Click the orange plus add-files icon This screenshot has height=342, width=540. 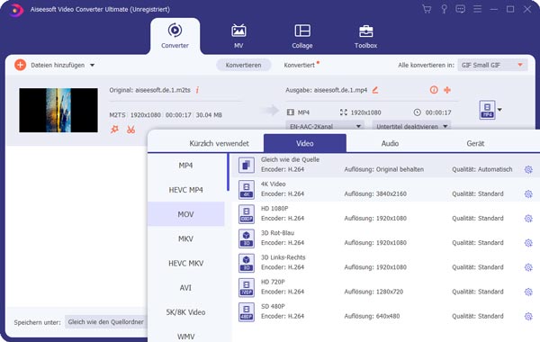[x=21, y=65]
